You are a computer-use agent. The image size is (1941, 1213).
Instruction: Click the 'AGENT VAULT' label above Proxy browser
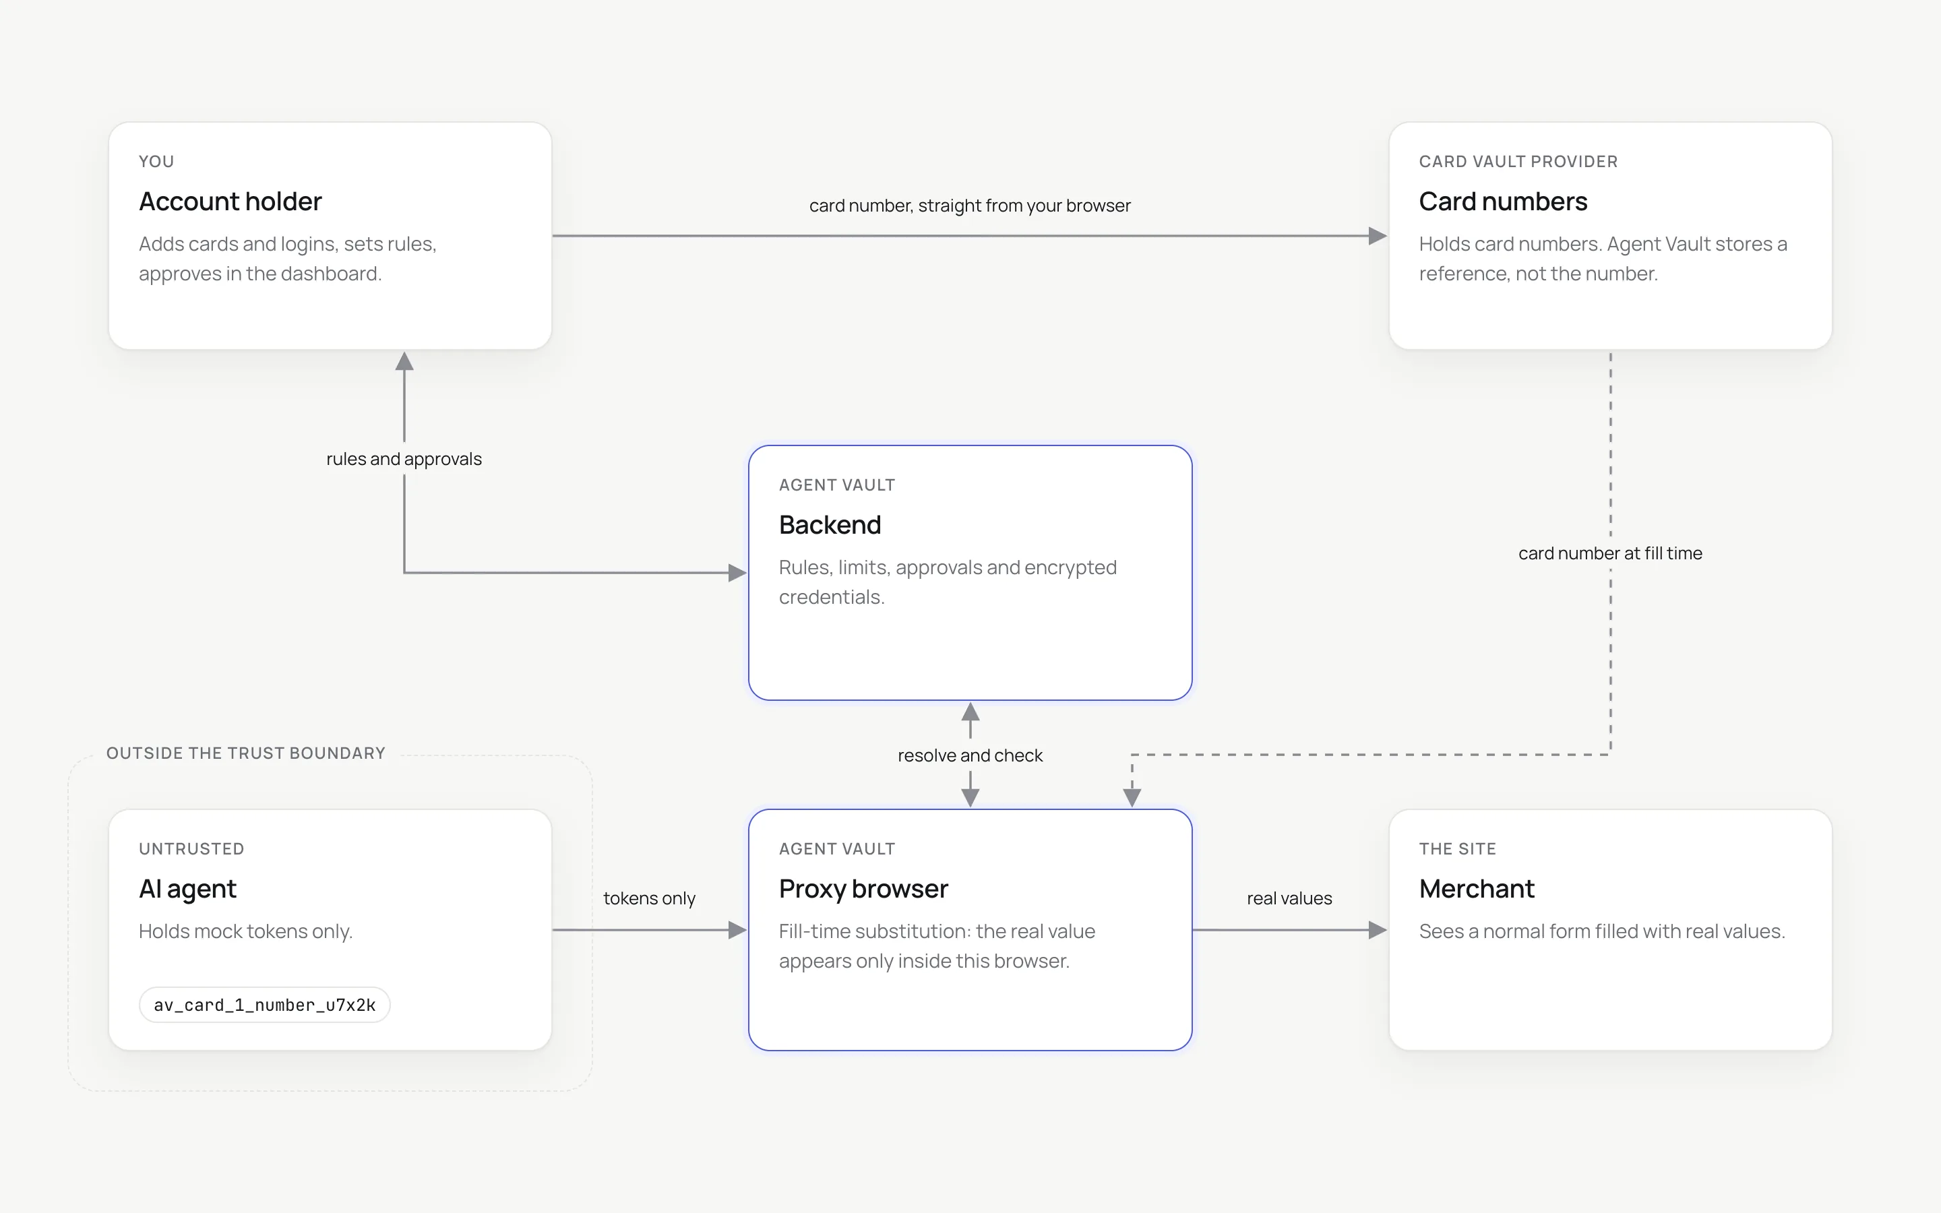tap(836, 849)
